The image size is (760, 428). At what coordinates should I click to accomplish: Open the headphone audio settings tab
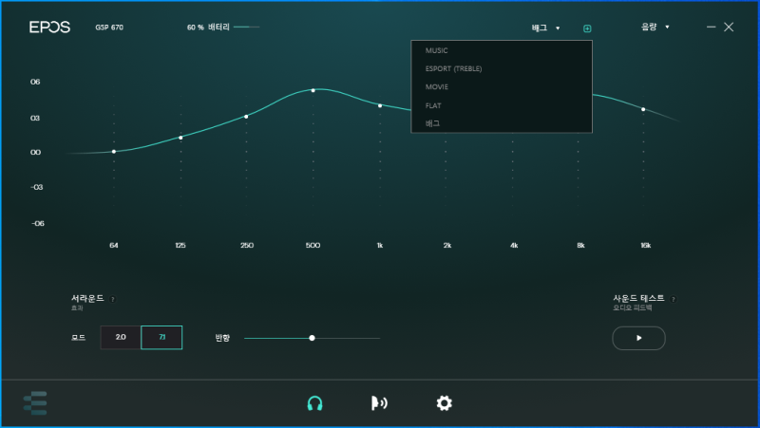[315, 403]
